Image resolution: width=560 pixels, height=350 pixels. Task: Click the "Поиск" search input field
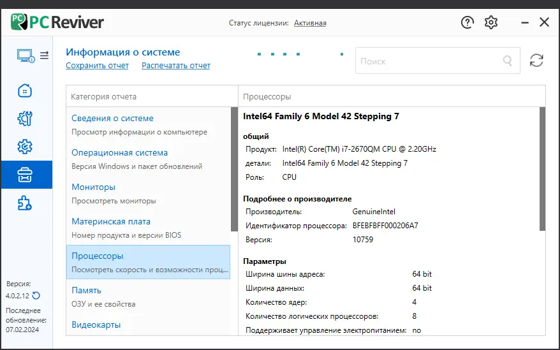point(427,61)
